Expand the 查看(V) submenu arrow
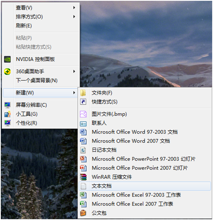213x220 pixels. click(74, 8)
